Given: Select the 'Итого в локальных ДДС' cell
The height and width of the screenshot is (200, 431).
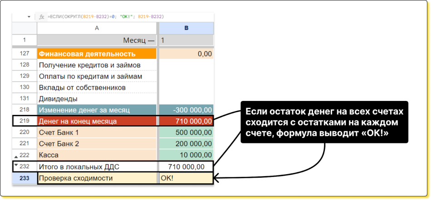Looking at the screenshot, I should tap(97, 167).
